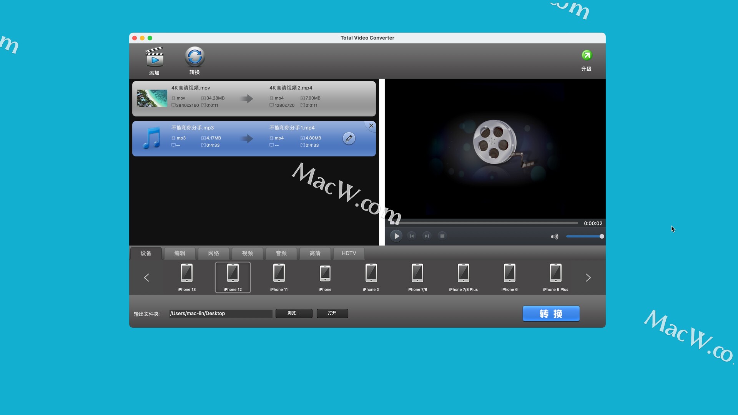Click the 3840x2160 source resolution text
Screen dimensions: 738x415
(187, 105)
